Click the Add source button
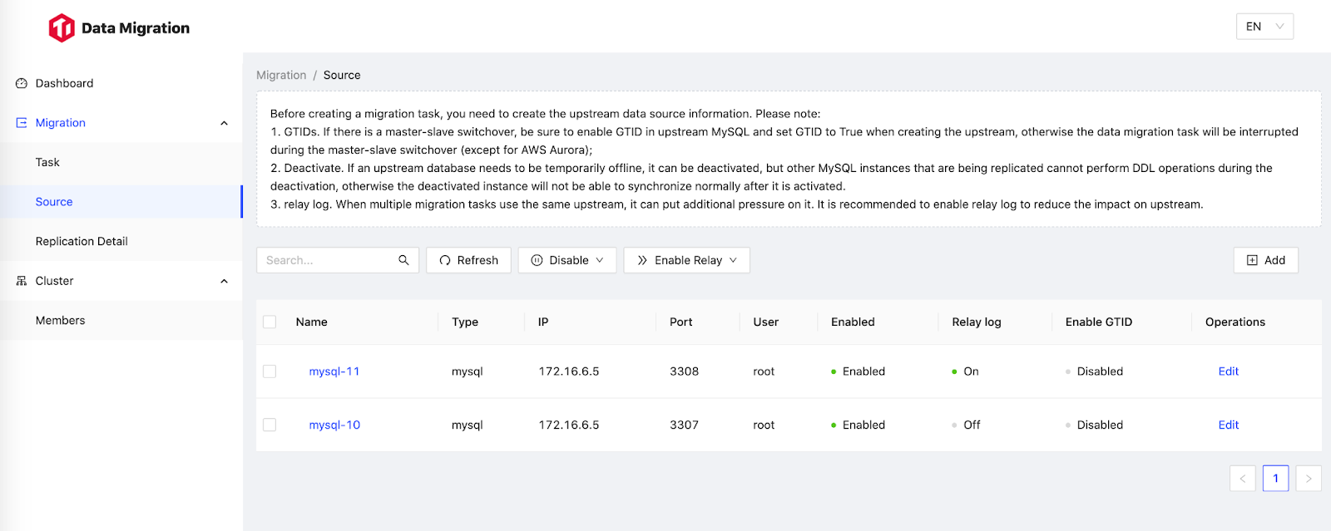1331x531 pixels. pos(1265,260)
